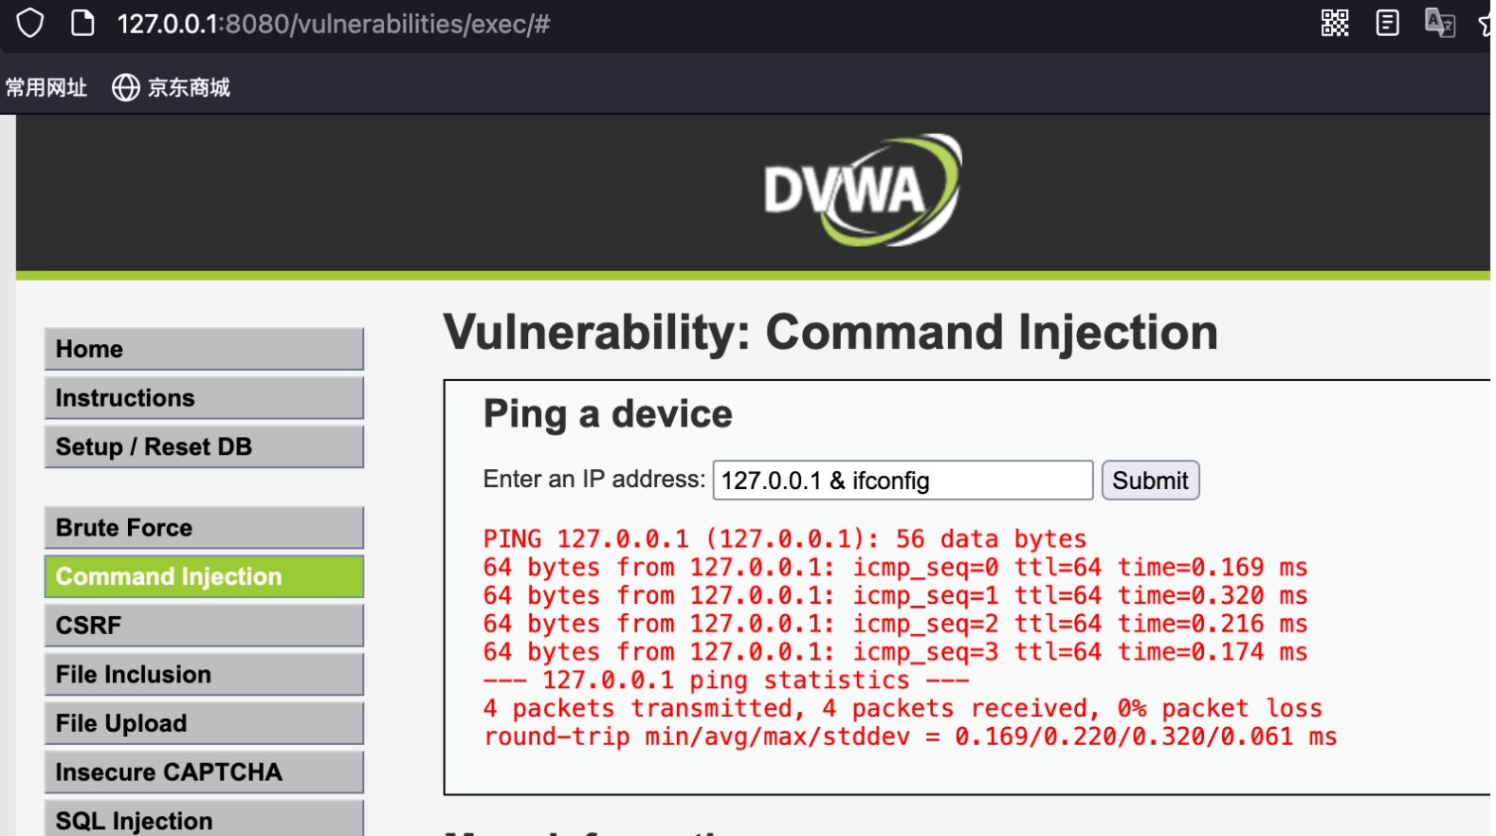Screen dimensions: 1496x836
Task: Open the CSRF vulnerability page
Action: pos(204,626)
